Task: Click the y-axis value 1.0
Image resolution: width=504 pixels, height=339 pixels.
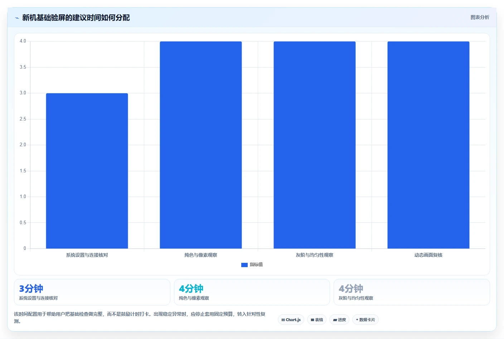Action: 23,197
